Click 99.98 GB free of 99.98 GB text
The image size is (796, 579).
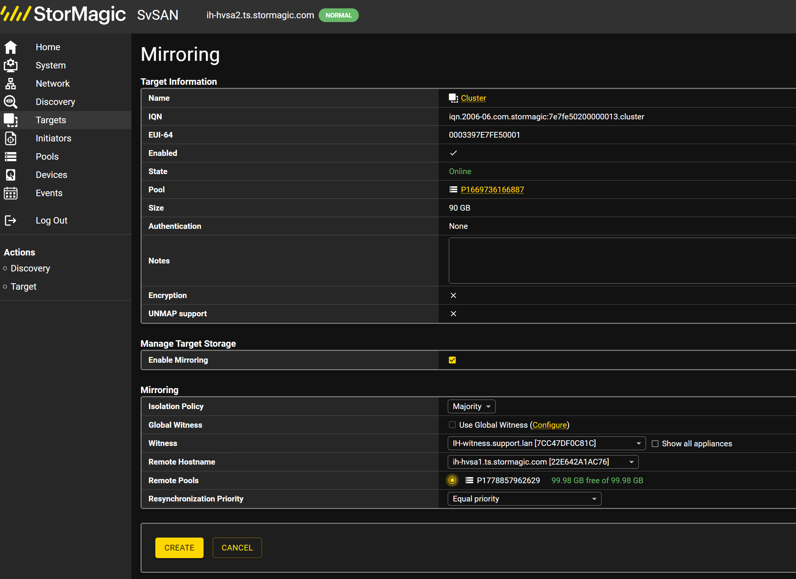(x=597, y=481)
